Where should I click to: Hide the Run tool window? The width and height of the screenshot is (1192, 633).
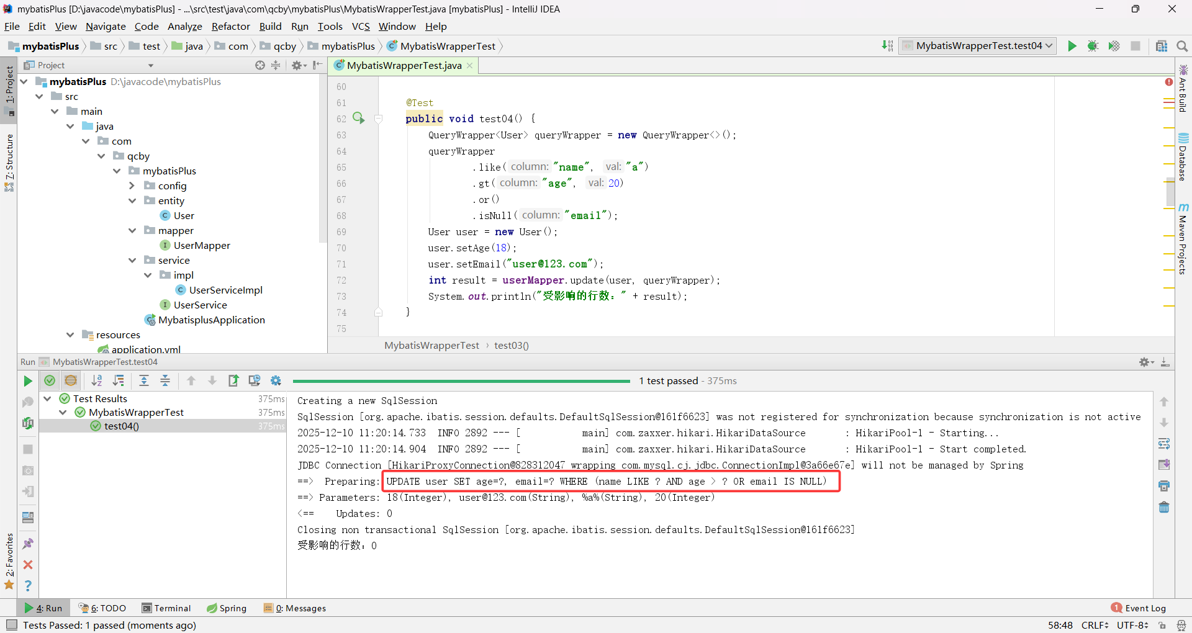pyautogui.click(x=1165, y=362)
